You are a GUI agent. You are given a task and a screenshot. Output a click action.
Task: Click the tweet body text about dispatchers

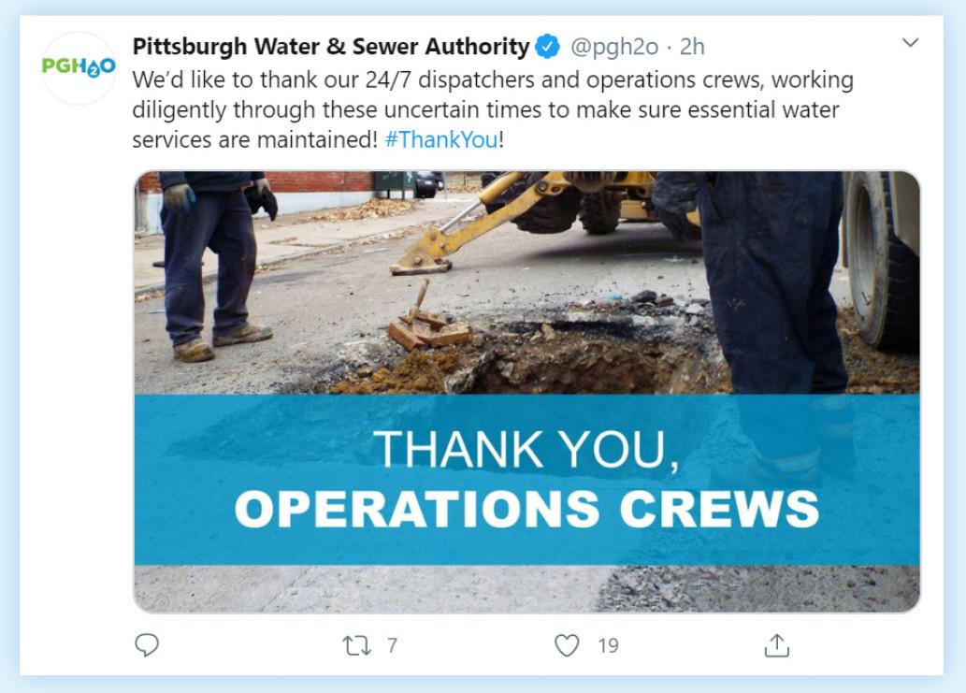(x=493, y=109)
